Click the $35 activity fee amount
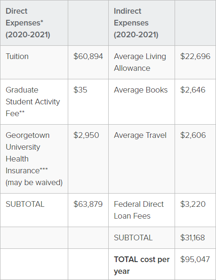This screenshot has height=280, width=216. pos(80,90)
